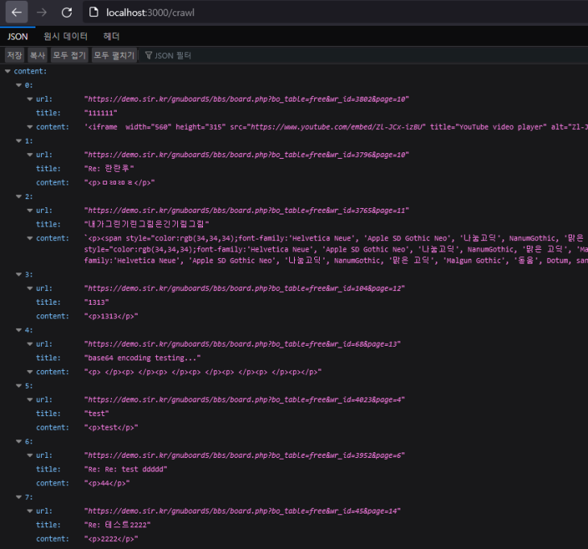Click the 복사 button
The width and height of the screenshot is (588, 549).
[38, 56]
